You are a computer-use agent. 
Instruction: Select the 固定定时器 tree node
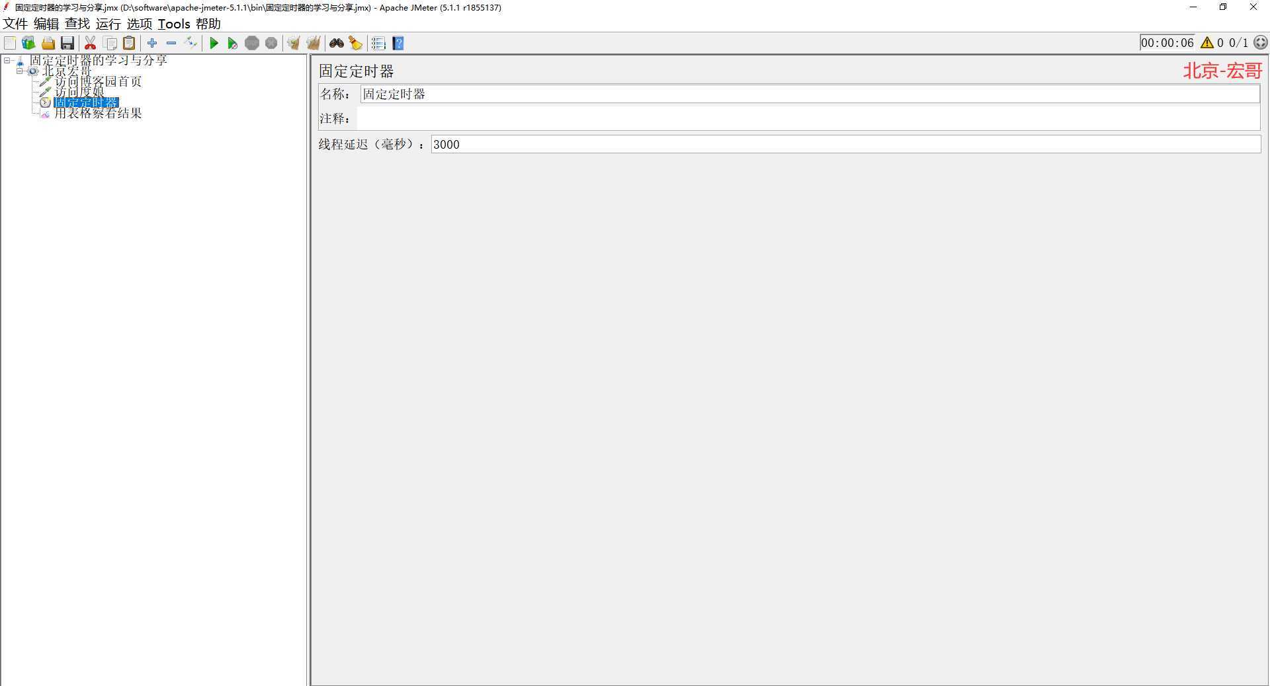(x=86, y=102)
